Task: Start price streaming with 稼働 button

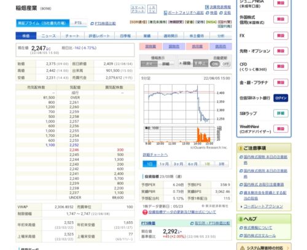Action: [185, 63]
